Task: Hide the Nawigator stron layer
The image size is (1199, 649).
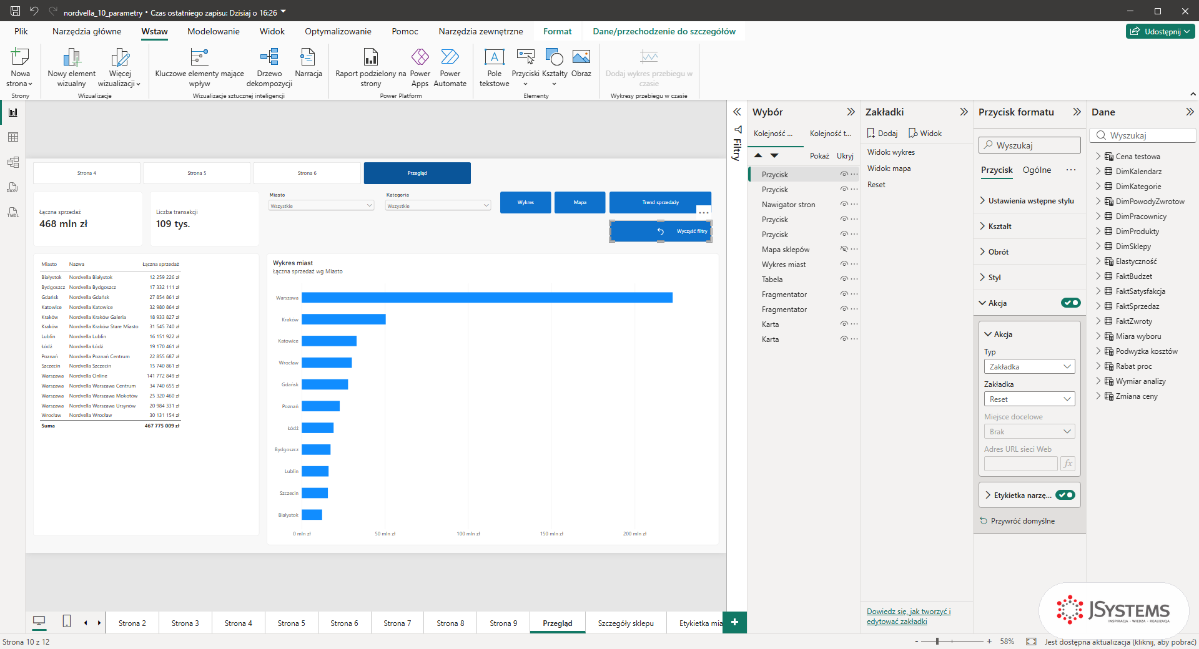Action: coord(844,205)
